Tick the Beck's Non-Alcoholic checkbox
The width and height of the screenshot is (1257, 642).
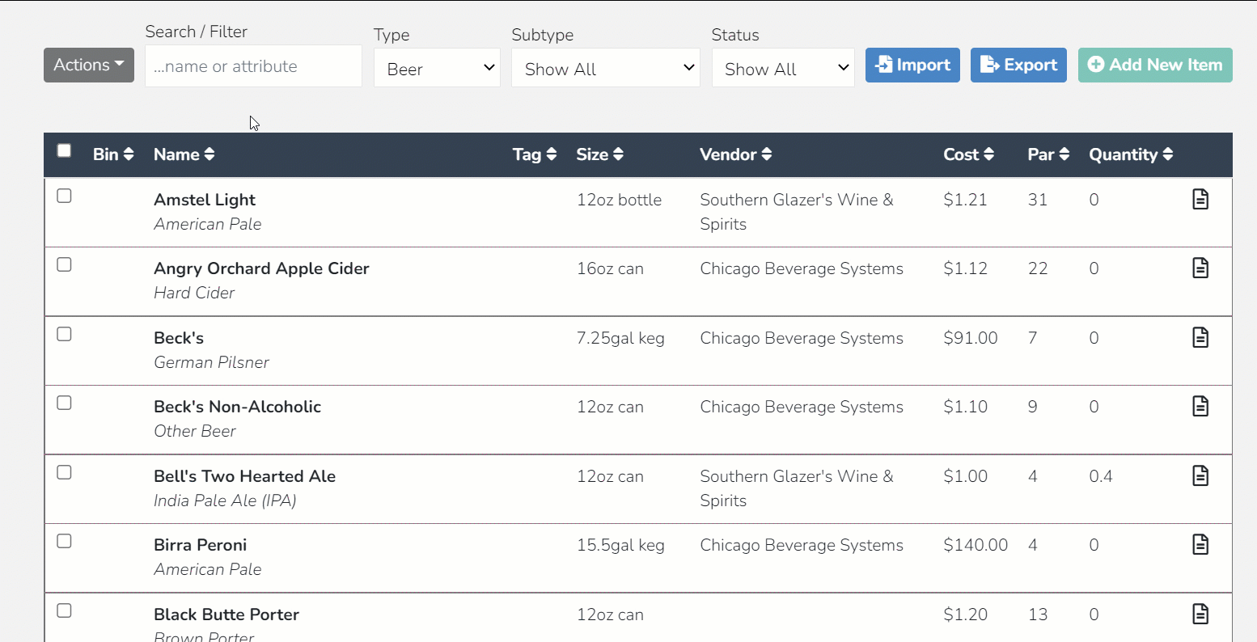[64, 403]
